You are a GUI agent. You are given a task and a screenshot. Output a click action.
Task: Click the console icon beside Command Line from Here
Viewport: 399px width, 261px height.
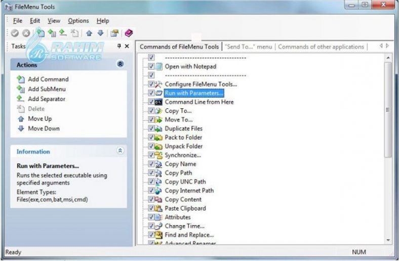pyautogui.click(x=159, y=102)
